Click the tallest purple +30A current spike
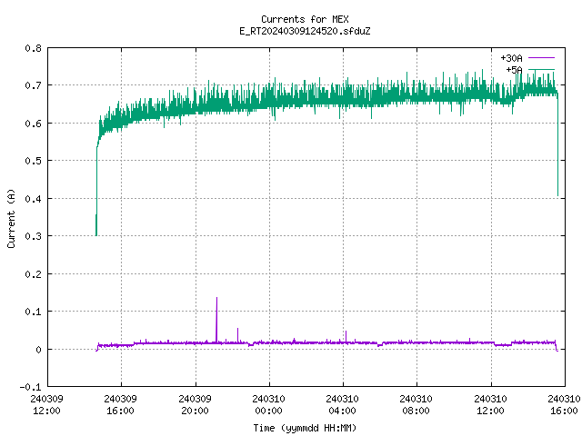Image resolution: width=582 pixels, height=436 pixels. (x=216, y=319)
